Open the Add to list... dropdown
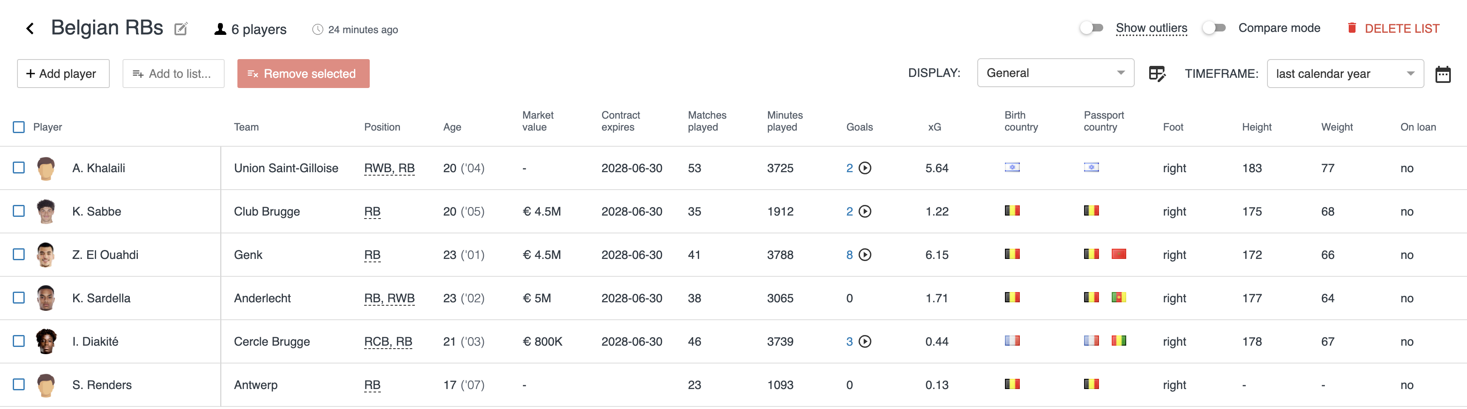Image resolution: width=1467 pixels, height=409 pixels. click(173, 74)
